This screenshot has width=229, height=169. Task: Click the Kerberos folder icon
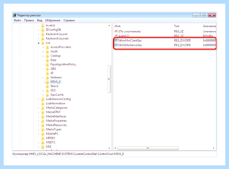[47, 77]
